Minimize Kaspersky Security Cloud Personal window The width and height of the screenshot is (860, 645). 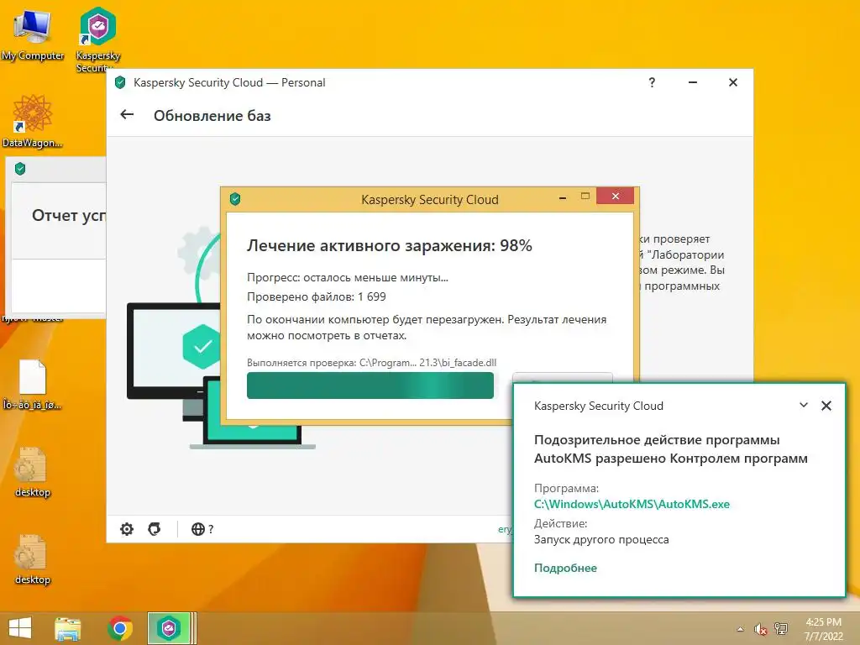pos(693,82)
